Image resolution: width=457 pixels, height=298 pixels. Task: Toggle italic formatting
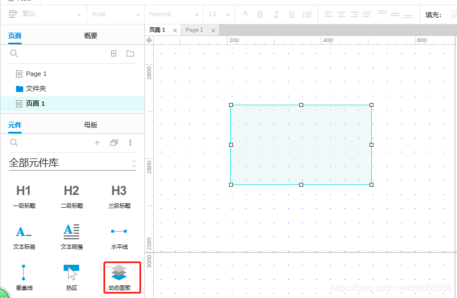click(276, 14)
